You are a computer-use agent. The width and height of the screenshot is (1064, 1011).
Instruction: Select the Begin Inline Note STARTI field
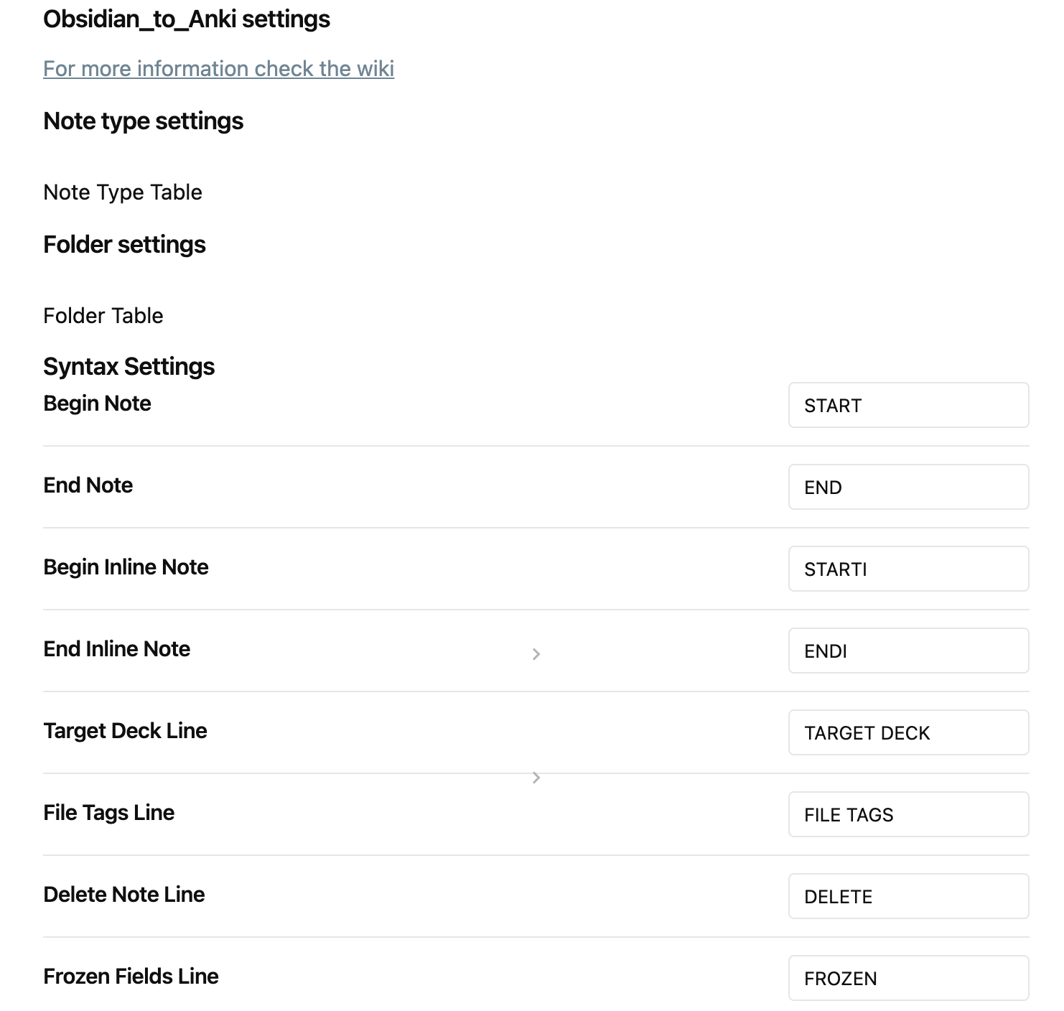pyautogui.click(x=907, y=569)
